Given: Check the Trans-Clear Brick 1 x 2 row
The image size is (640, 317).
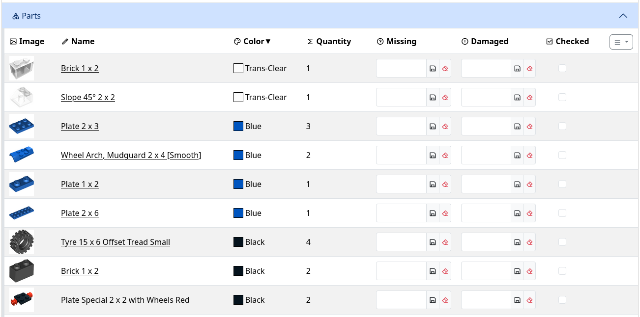Looking at the screenshot, I should pyautogui.click(x=562, y=69).
